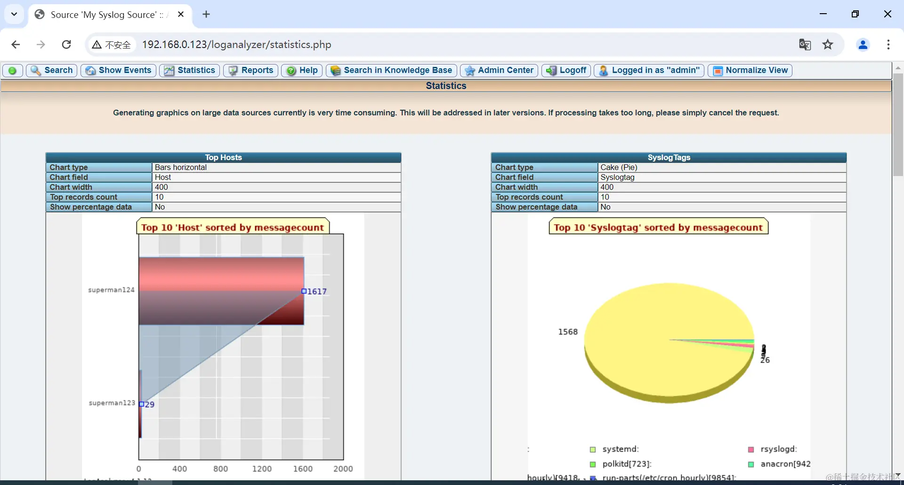This screenshot has height=485, width=904.
Task: Open the Chrome three-dot menu
Action: [888, 45]
